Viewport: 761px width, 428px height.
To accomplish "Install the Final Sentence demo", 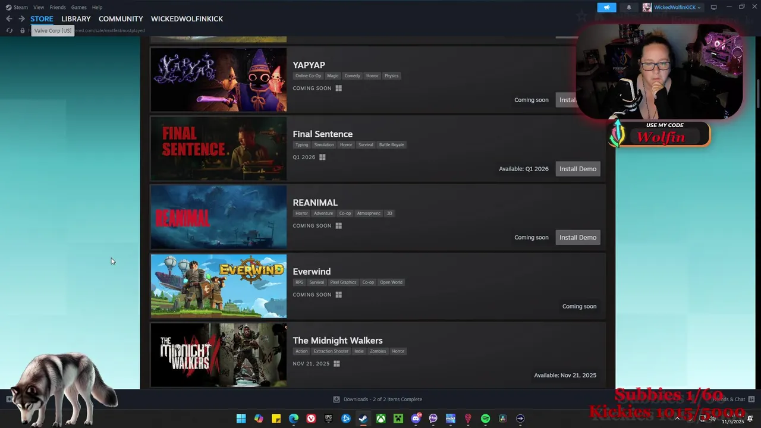I will (578, 169).
